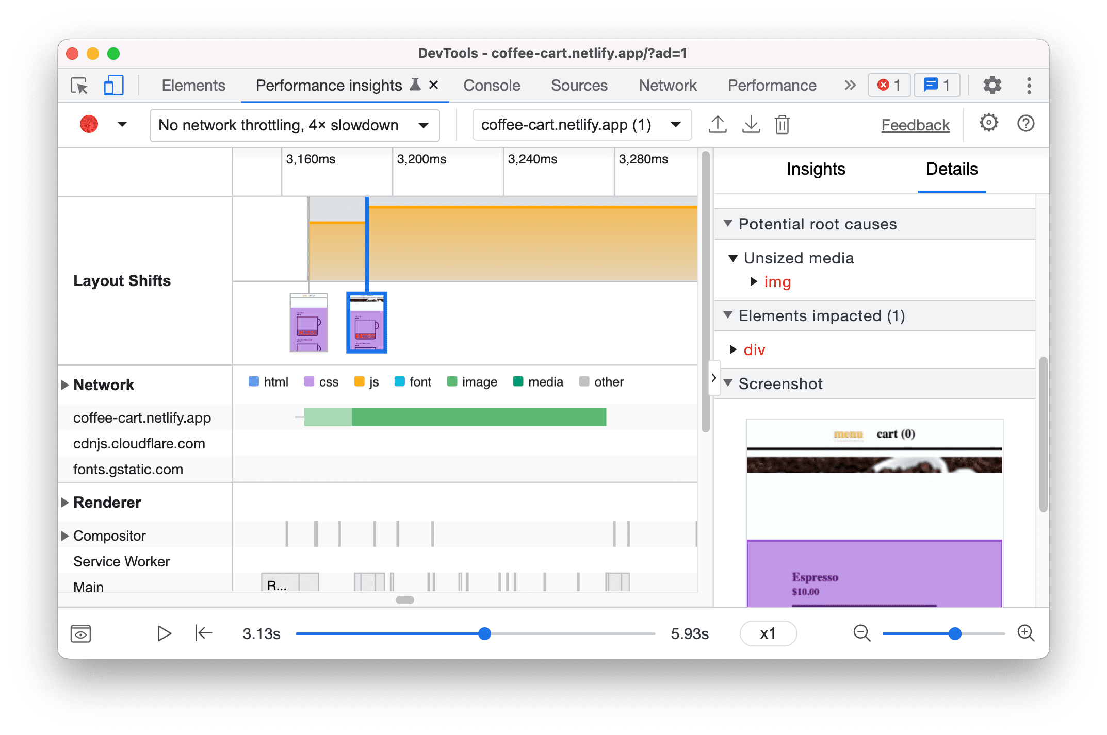
Task: Click the img element under Unsized media
Action: pyautogui.click(x=777, y=282)
